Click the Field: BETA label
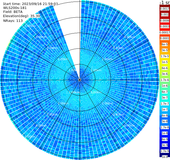 (13, 12)
